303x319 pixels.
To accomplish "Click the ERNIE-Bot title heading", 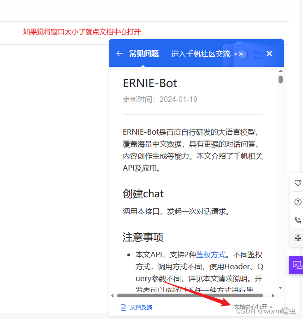I will coord(150,83).
